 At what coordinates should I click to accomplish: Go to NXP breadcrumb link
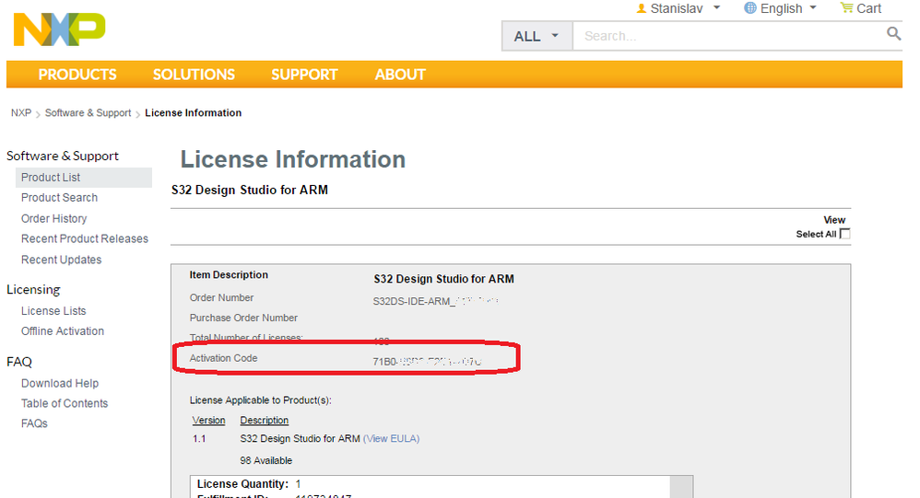coord(21,112)
